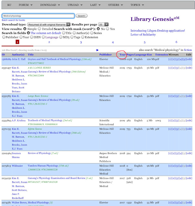
Task: Open the Download type dropdown
Action: 49,24
